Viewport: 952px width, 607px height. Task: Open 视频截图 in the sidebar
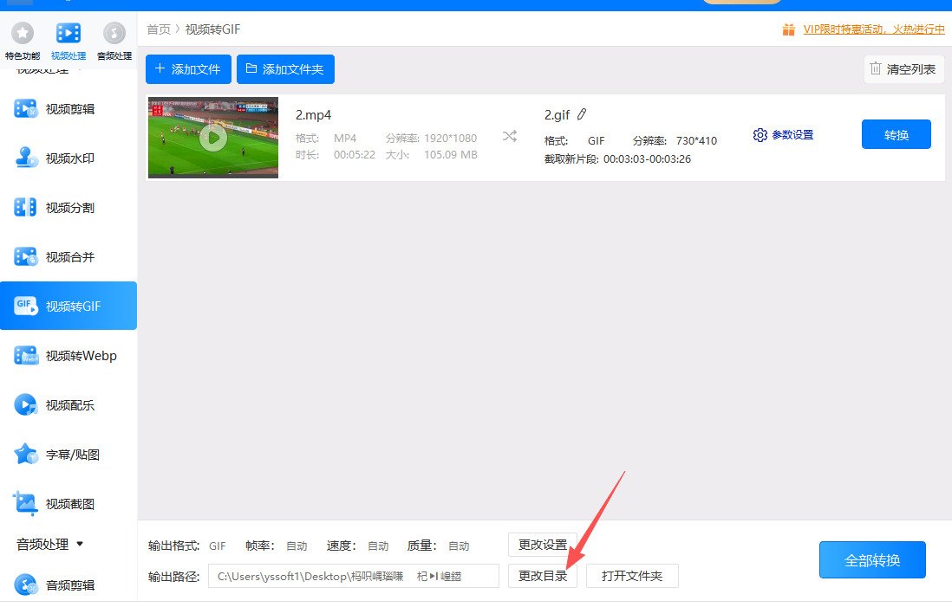point(68,504)
